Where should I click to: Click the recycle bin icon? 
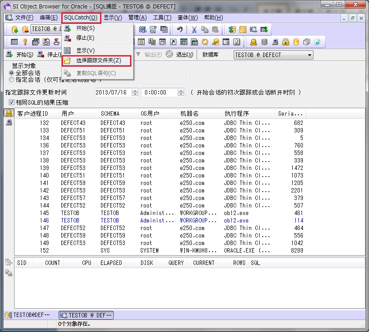[x=317, y=42]
